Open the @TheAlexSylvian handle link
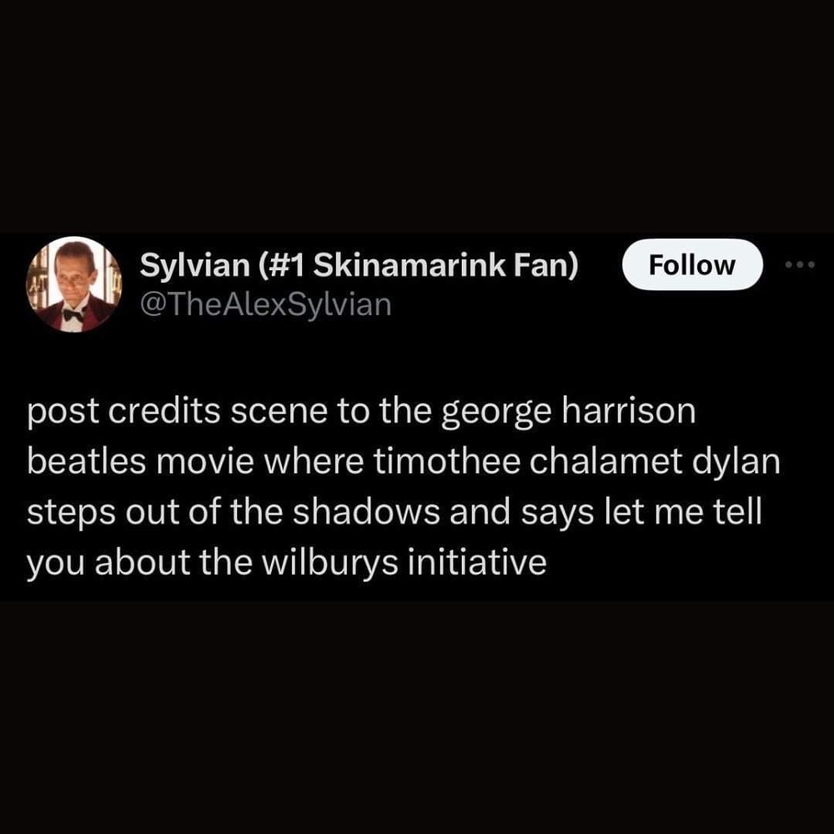The height and width of the screenshot is (834, 834). click(x=265, y=304)
